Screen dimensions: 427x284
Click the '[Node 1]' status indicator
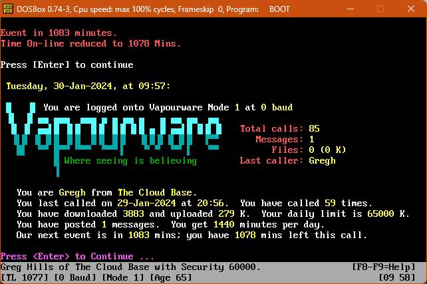[x=122, y=278]
